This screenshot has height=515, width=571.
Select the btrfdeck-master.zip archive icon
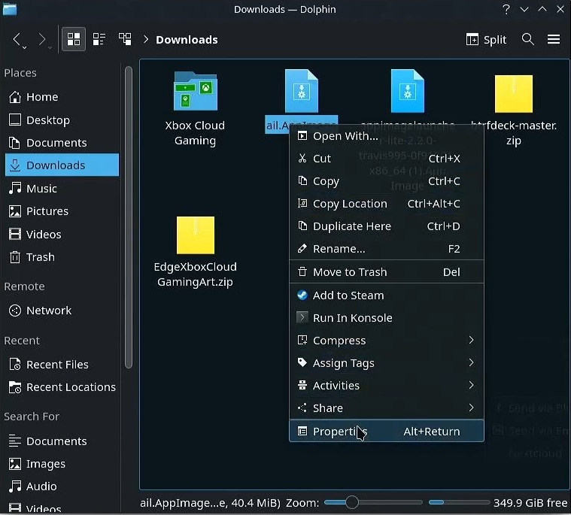click(514, 94)
